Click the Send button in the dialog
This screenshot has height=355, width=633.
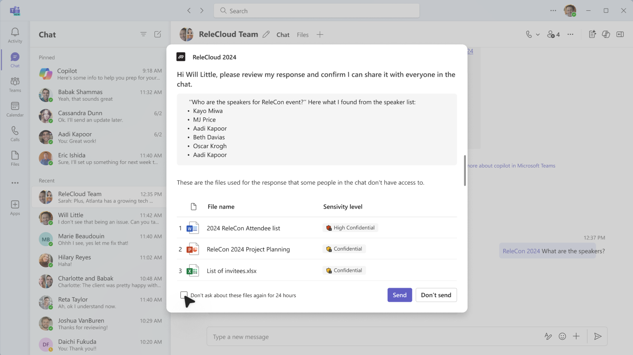click(399, 295)
